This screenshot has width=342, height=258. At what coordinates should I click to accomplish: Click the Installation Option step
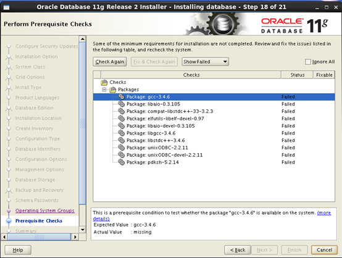(x=36, y=57)
